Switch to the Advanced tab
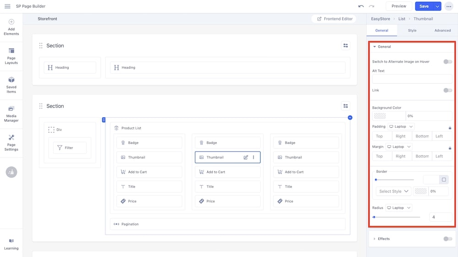This screenshot has height=257, width=458. click(442, 30)
